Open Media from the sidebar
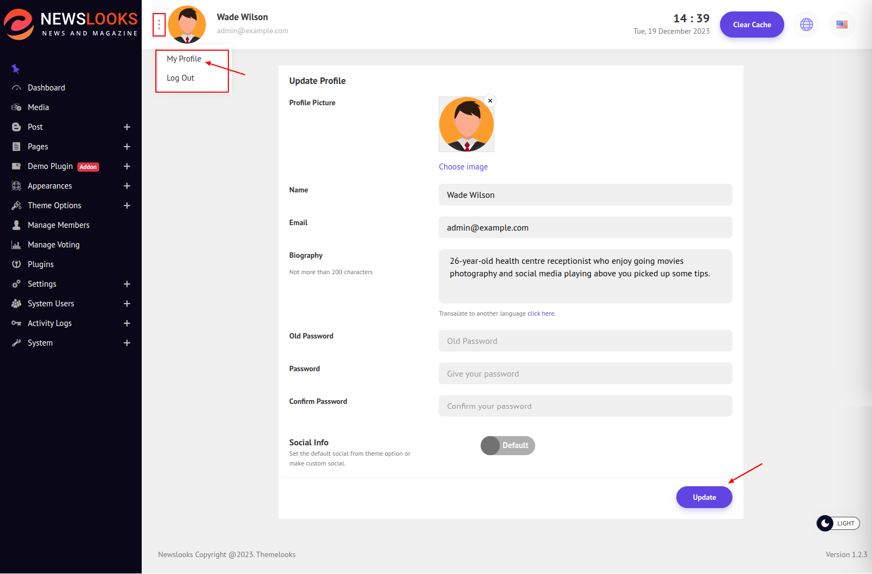Screen dimensions: 872x574 click(38, 107)
